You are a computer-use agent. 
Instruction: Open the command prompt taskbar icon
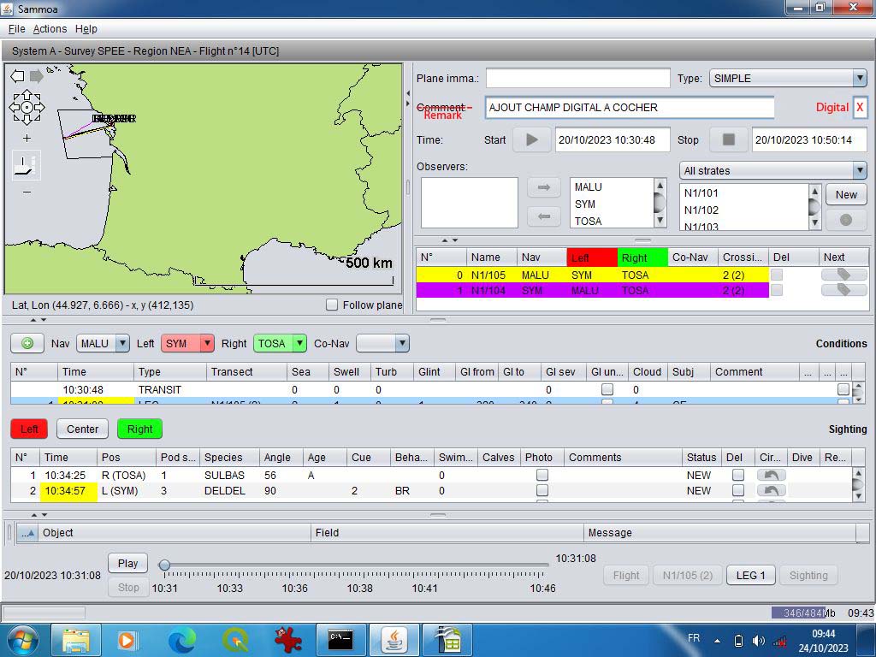(340, 640)
